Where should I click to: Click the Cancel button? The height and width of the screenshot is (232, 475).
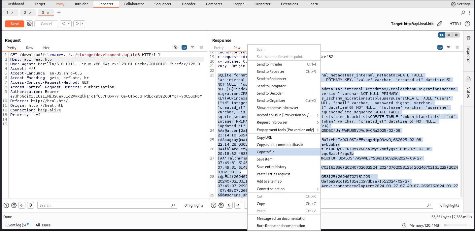pyautogui.click(x=46, y=24)
